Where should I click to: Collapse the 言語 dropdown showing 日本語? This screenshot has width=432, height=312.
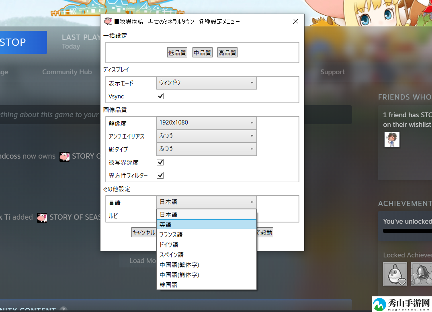click(x=207, y=202)
